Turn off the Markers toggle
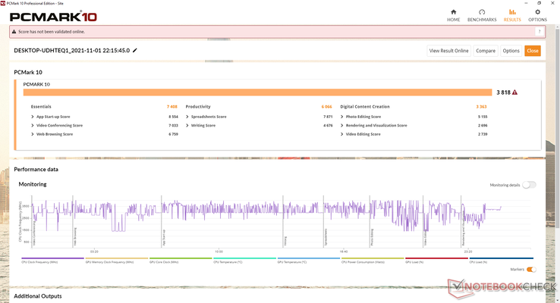Image resolution: width=560 pixels, height=303 pixels. tap(530, 269)
